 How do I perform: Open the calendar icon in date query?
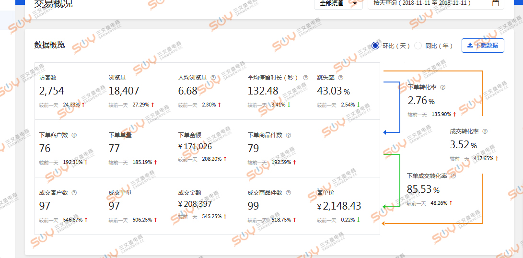tap(496, 3)
